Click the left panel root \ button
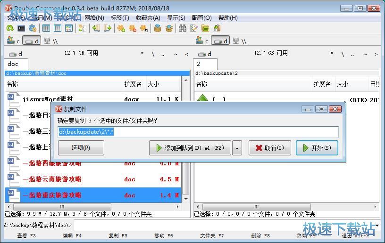The height and width of the screenshot is (243, 385). click(x=153, y=54)
